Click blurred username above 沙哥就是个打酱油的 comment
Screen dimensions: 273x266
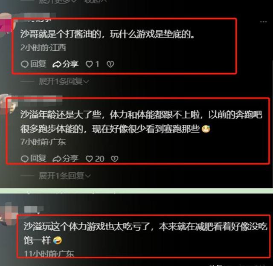pyautogui.click(x=40, y=17)
